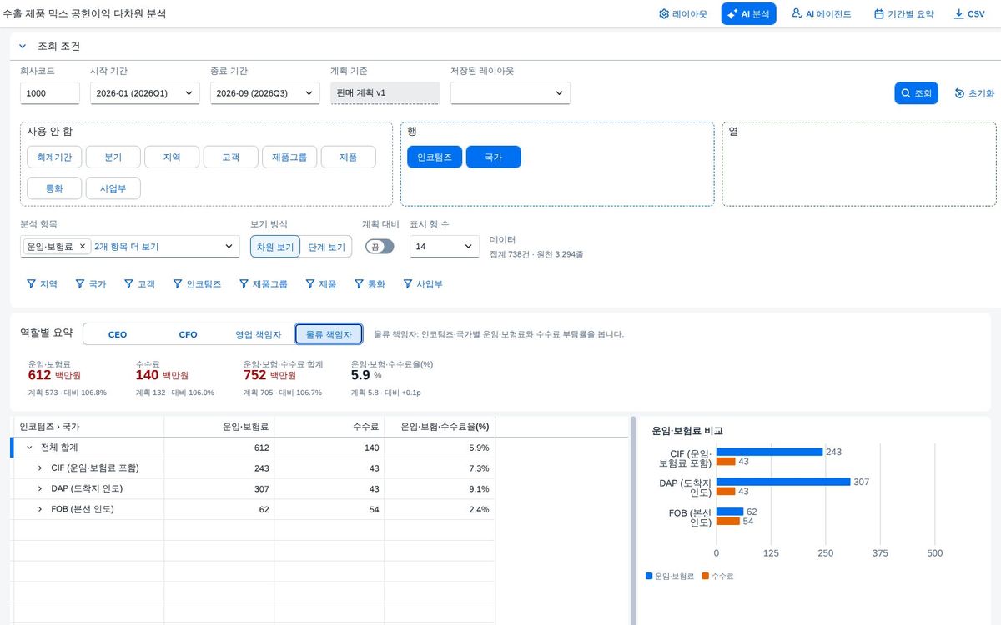Select the 제품그룹 dimension chip

(289, 157)
